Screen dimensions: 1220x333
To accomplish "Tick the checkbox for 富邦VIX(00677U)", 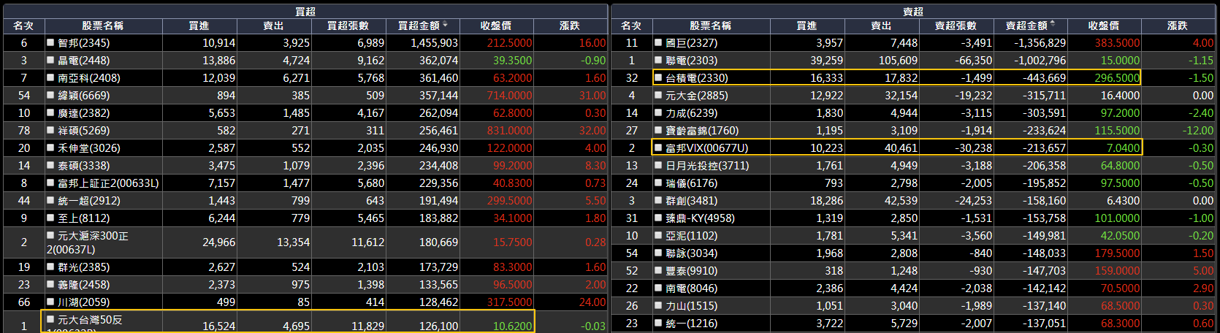I will click(658, 148).
